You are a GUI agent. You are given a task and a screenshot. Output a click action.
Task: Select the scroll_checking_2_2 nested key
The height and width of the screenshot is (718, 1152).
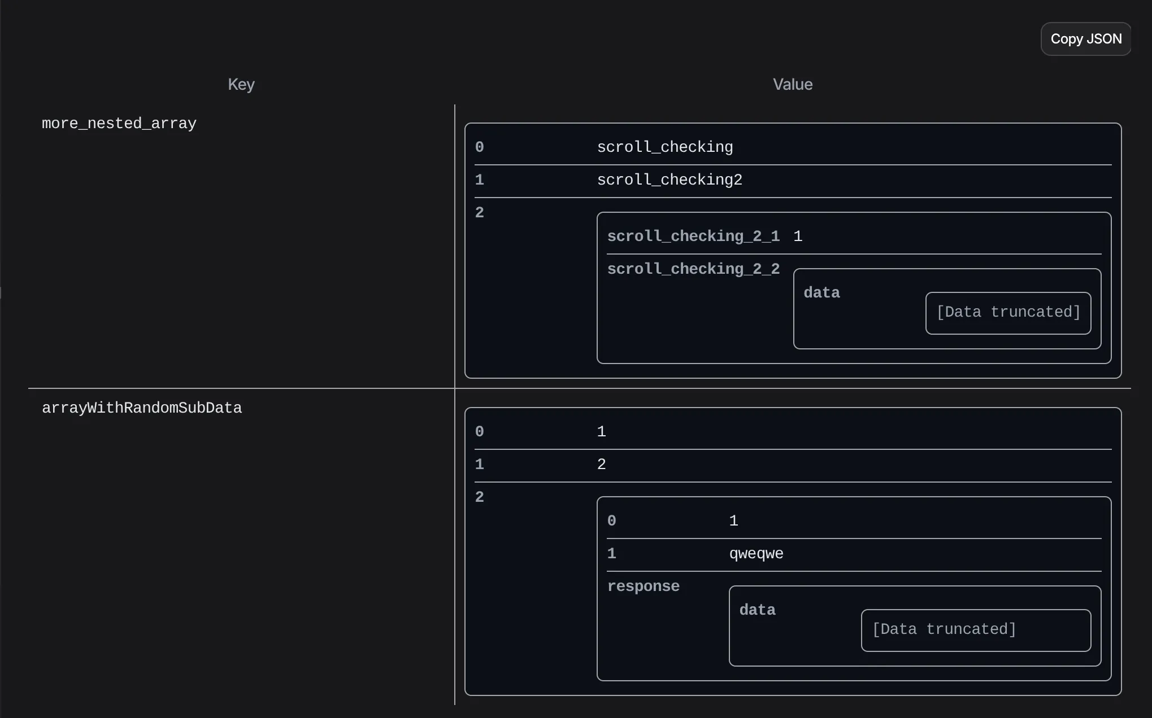click(693, 269)
